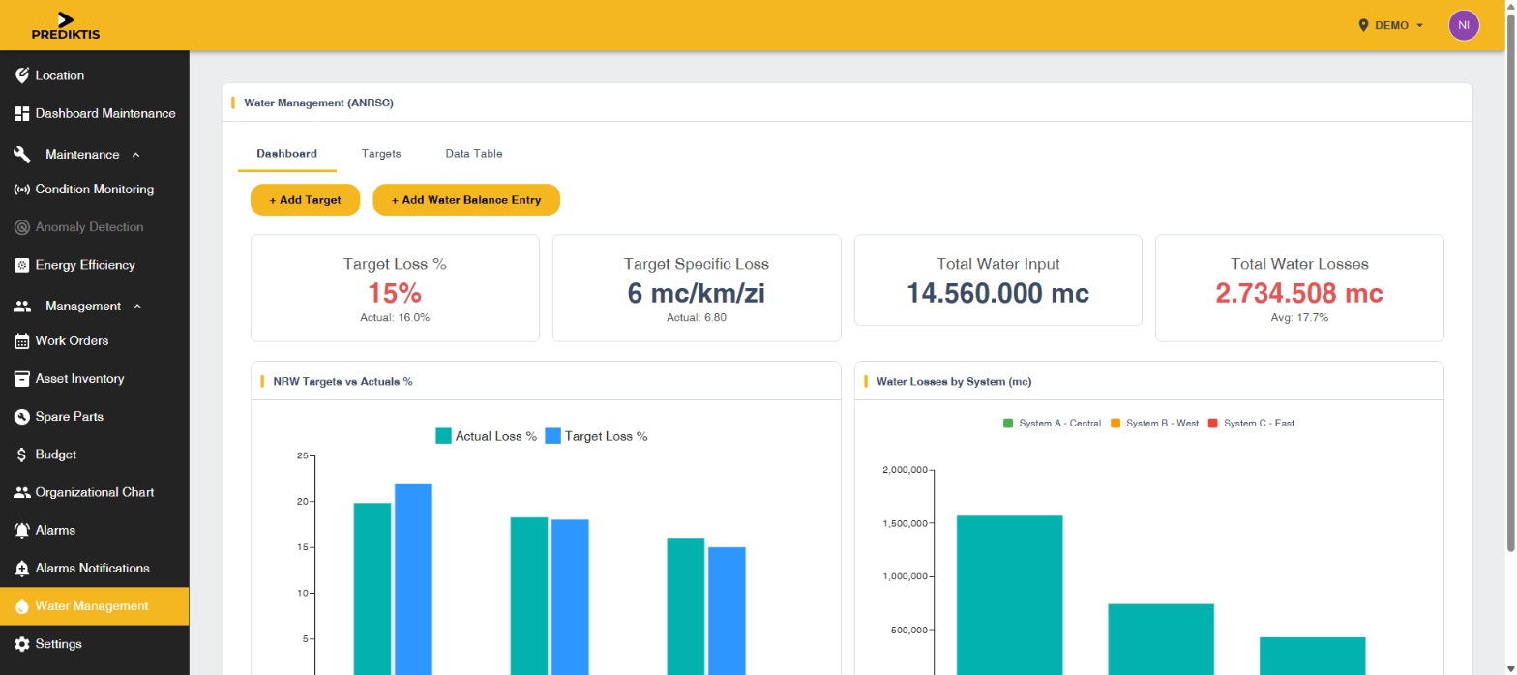1517x675 pixels.
Task: Switch to the Targets tab
Action: [381, 154]
